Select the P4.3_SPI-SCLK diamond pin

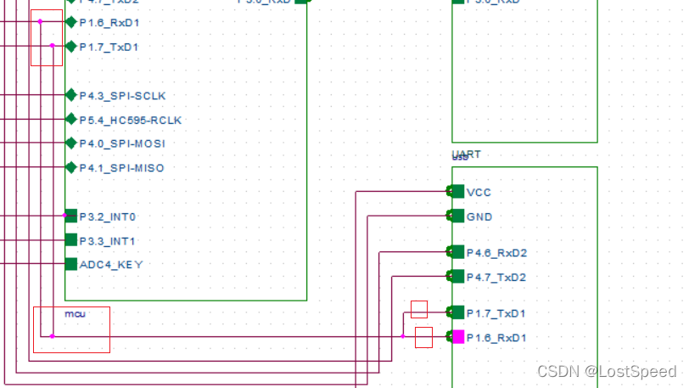tap(70, 94)
